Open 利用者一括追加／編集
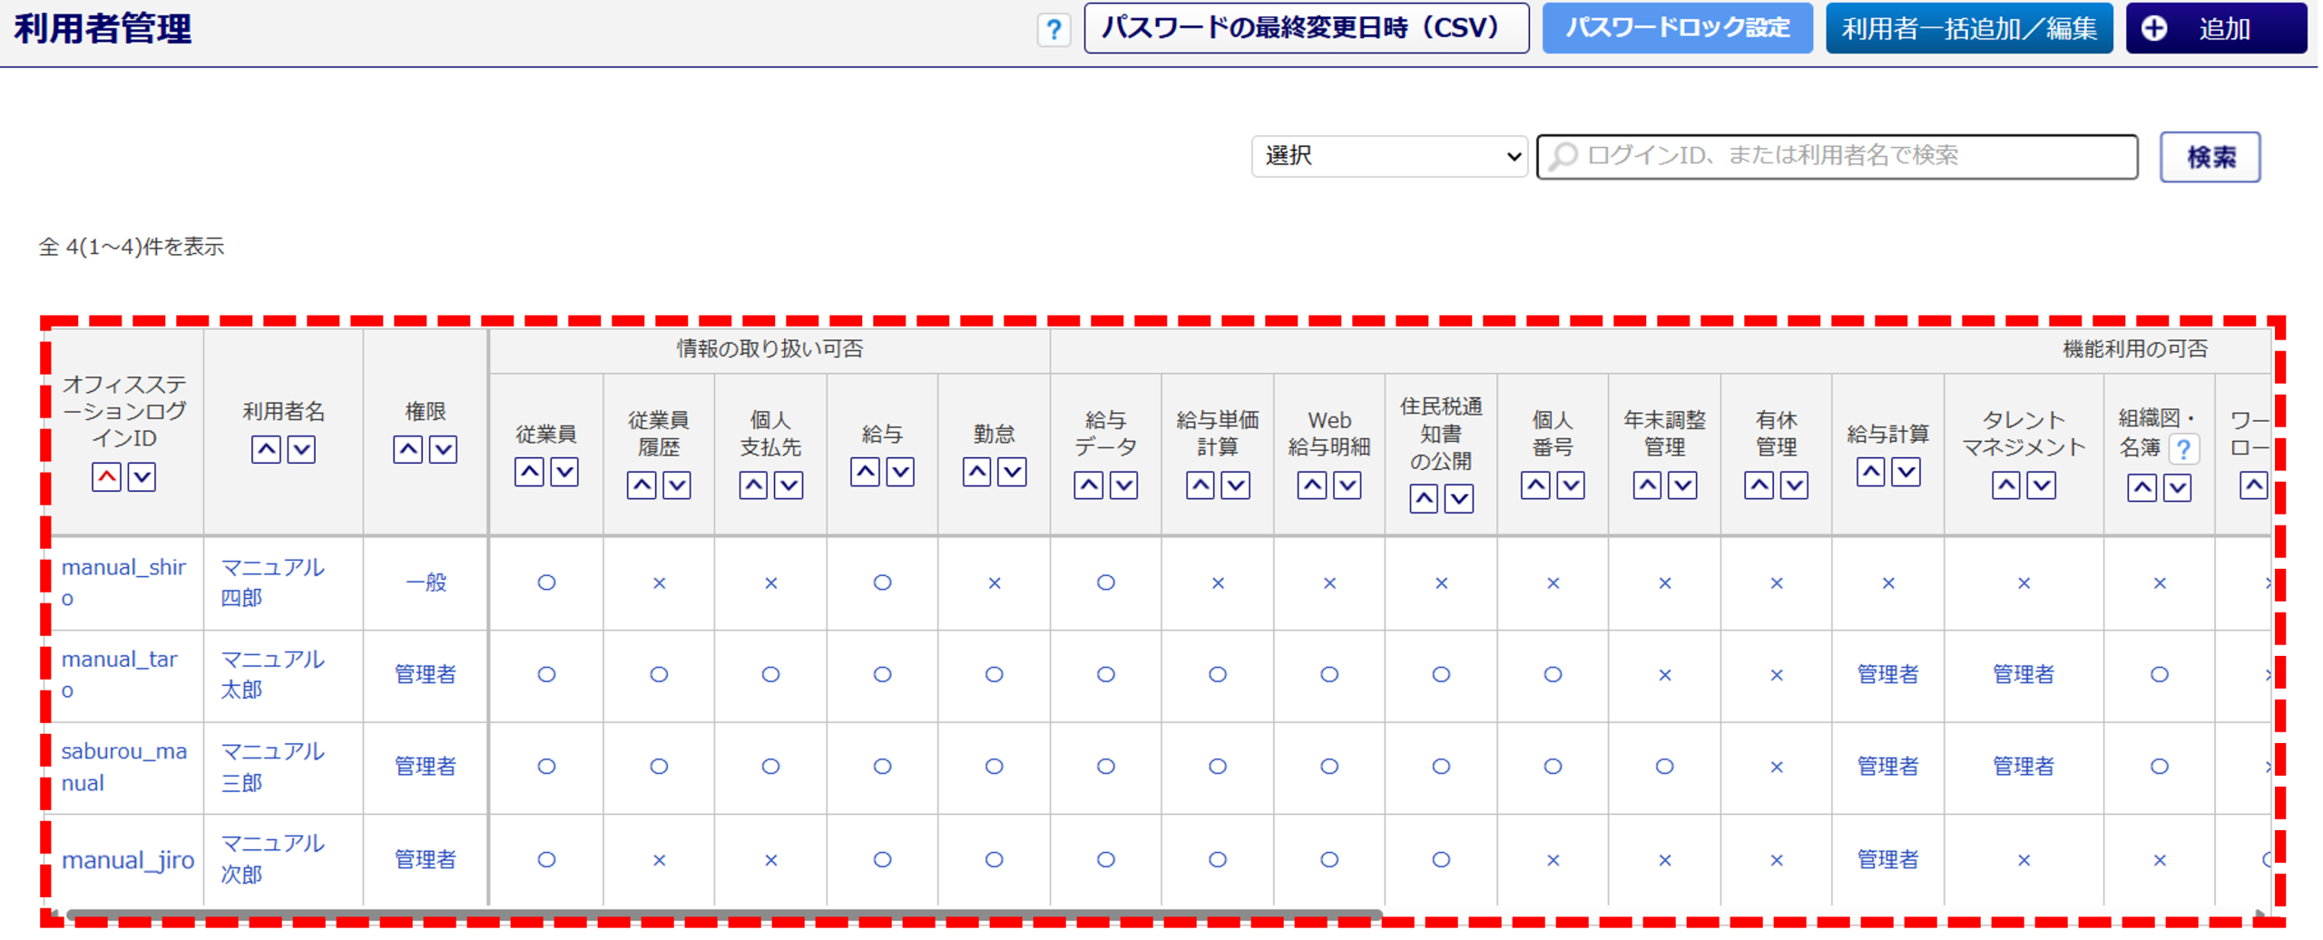This screenshot has height=940, width=2323. point(1969,28)
